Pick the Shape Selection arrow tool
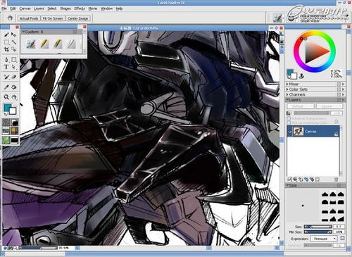The image size is (352, 257). (x=14, y=67)
